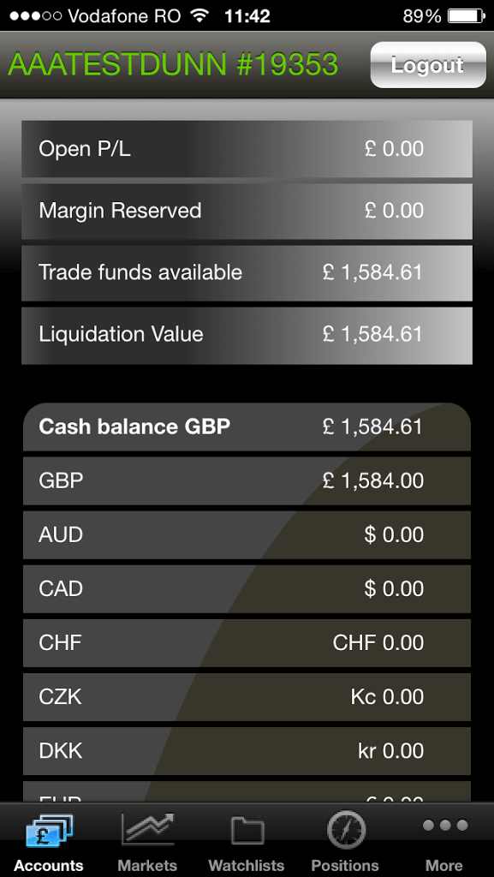Tap the More three-dots icon
The image size is (494, 877).
(x=445, y=825)
